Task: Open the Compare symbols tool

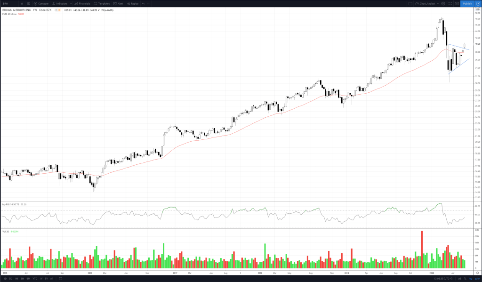Action: click(40, 3)
